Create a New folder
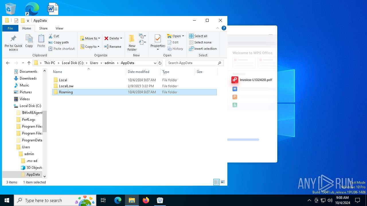 click(x=132, y=43)
